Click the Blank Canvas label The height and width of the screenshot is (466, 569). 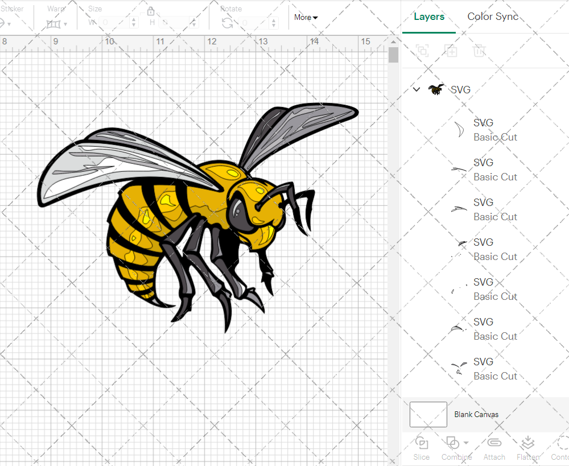click(x=476, y=414)
